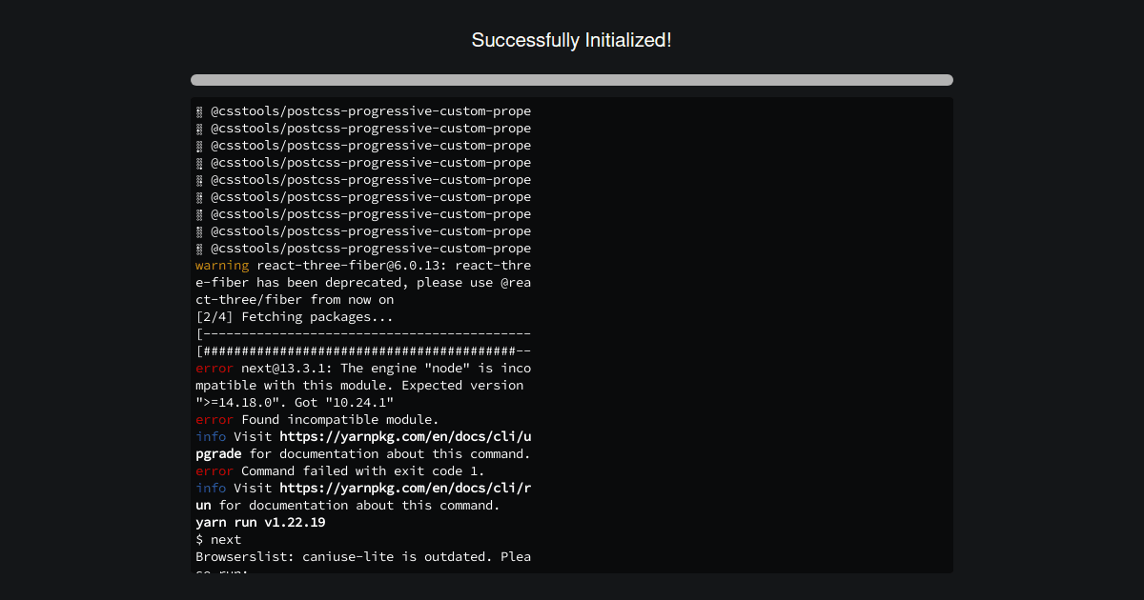Image resolution: width=1144 pixels, height=600 pixels.
Task: Click the bold "yarn run v1.22.19" line
Action: pos(260,523)
